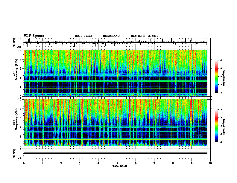The image size is (237, 183).
Task: Click the "8" kHz tick on ch.1 frequency axis
Action: click(x=21, y=59)
